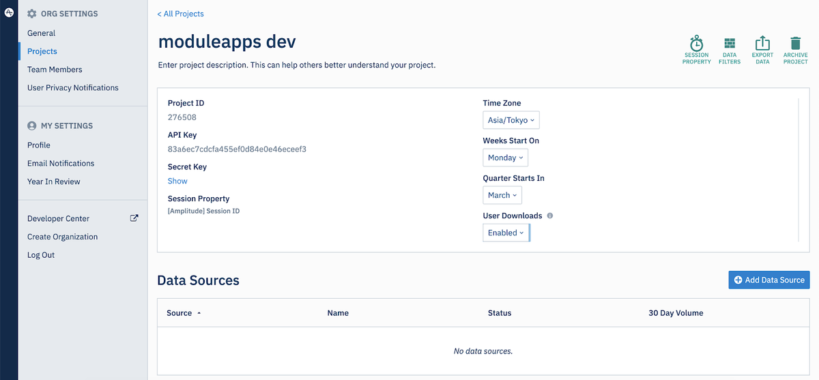
Task: Click the Org Settings gear icon
Action: [x=31, y=14]
